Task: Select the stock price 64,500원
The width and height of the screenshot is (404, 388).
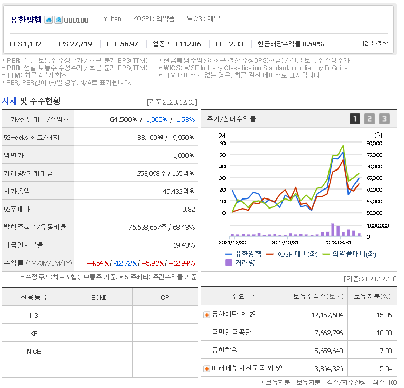Action: [x=124, y=120]
